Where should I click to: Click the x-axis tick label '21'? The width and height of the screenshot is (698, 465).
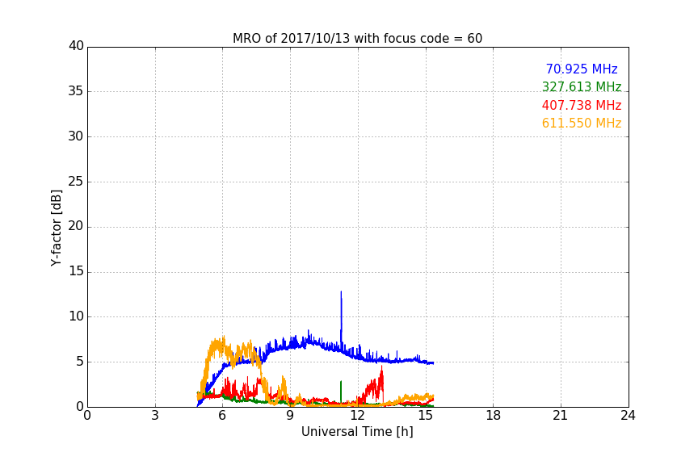561,416
